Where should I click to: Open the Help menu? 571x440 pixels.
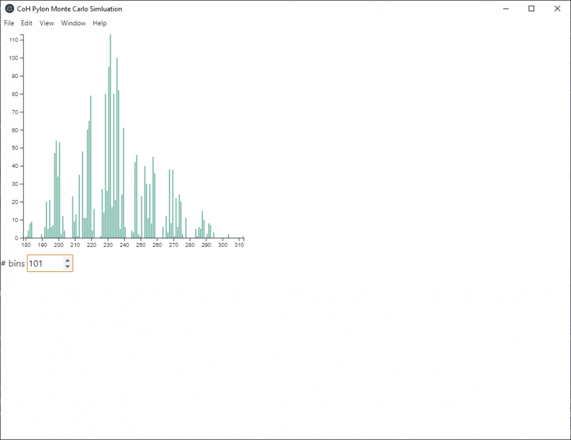pyautogui.click(x=100, y=23)
